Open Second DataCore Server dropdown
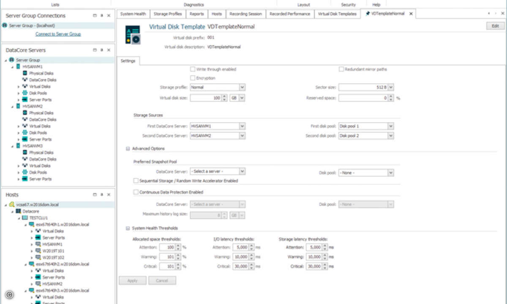This screenshot has width=507, height=304. click(243, 136)
